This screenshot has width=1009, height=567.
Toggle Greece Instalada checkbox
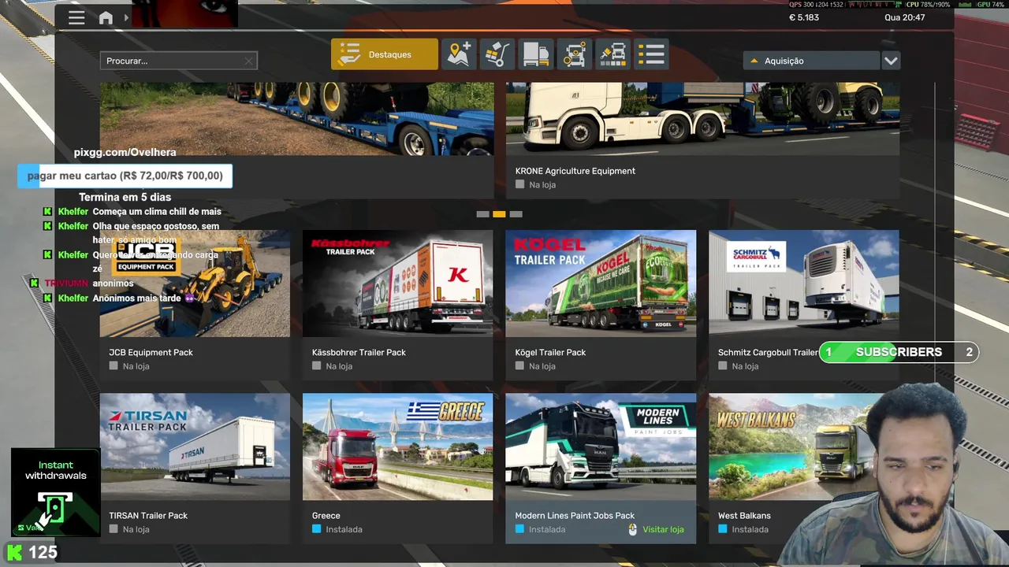point(316,529)
